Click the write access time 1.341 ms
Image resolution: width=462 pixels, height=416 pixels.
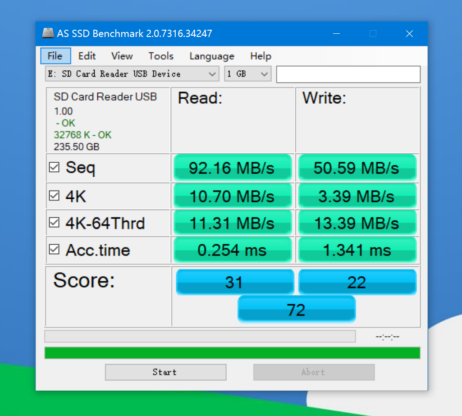(x=357, y=250)
